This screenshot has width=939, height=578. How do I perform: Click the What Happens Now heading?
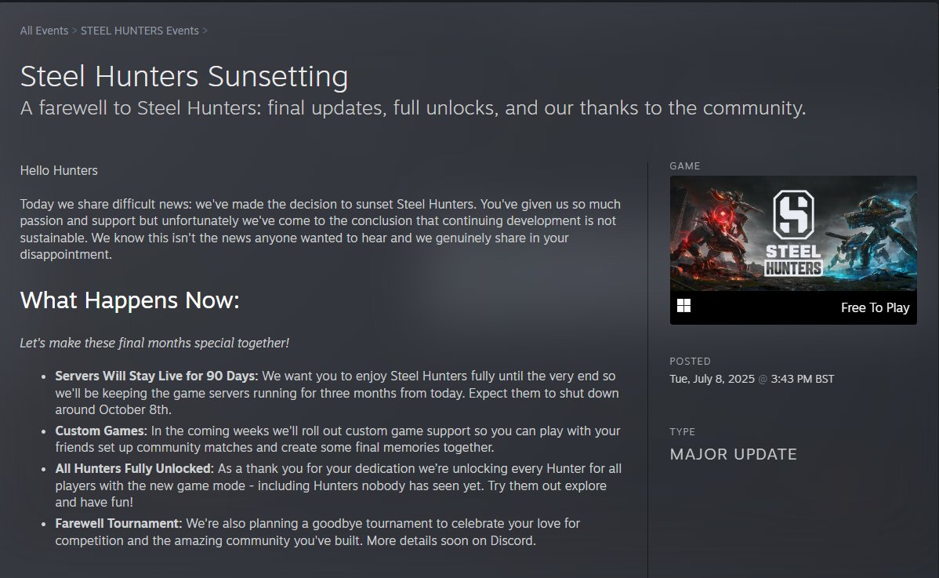[129, 300]
